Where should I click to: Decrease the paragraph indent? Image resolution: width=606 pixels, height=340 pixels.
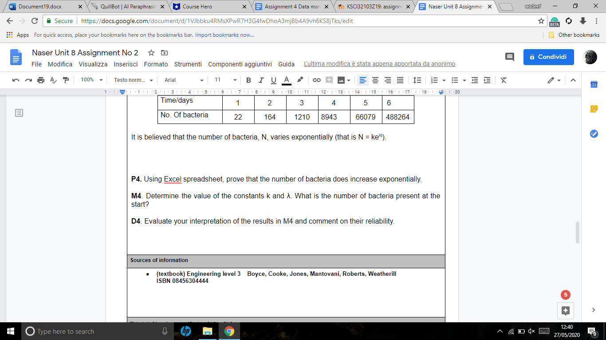coord(475,80)
